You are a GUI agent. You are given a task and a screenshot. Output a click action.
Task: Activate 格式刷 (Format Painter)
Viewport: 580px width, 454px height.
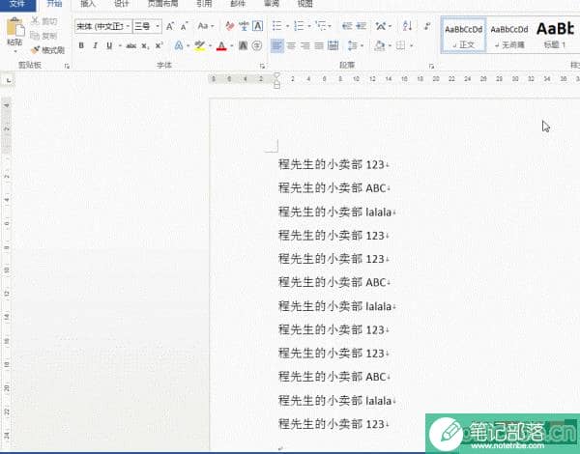point(47,50)
